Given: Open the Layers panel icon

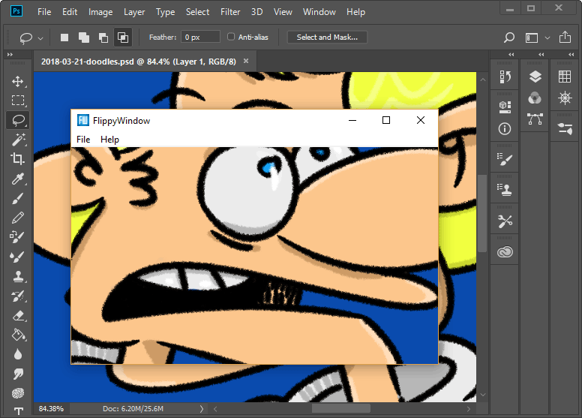Looking at the screenshot, I should pos(535,77).
